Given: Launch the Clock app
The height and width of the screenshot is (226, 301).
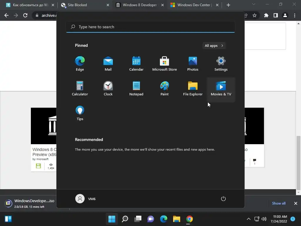Looking at the screenshot, I should click(x=108, y=89).
